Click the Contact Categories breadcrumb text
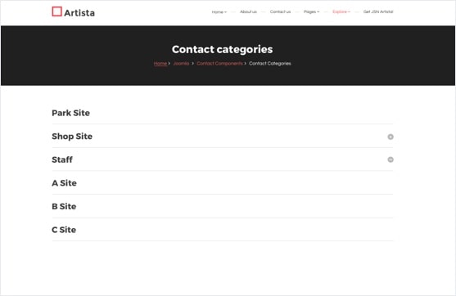The image size is (456, 296). pyautogui.click(x=270, y=63)
